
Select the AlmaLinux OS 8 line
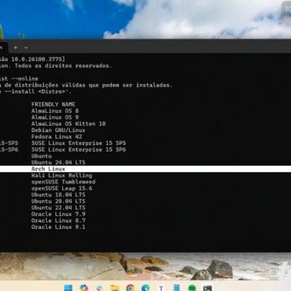[55, 111]
